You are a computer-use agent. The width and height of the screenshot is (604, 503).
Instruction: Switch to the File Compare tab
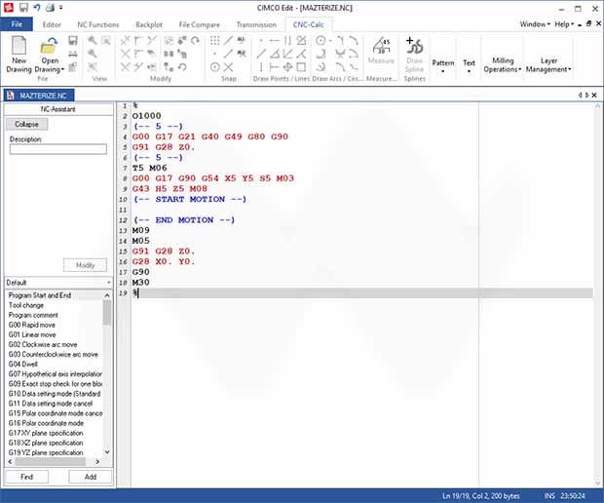pyautogui.click(x=199, y=24)
